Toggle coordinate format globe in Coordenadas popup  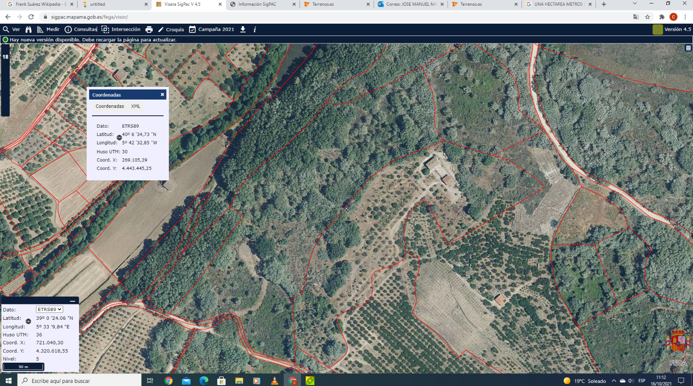(x=119, y=138)
